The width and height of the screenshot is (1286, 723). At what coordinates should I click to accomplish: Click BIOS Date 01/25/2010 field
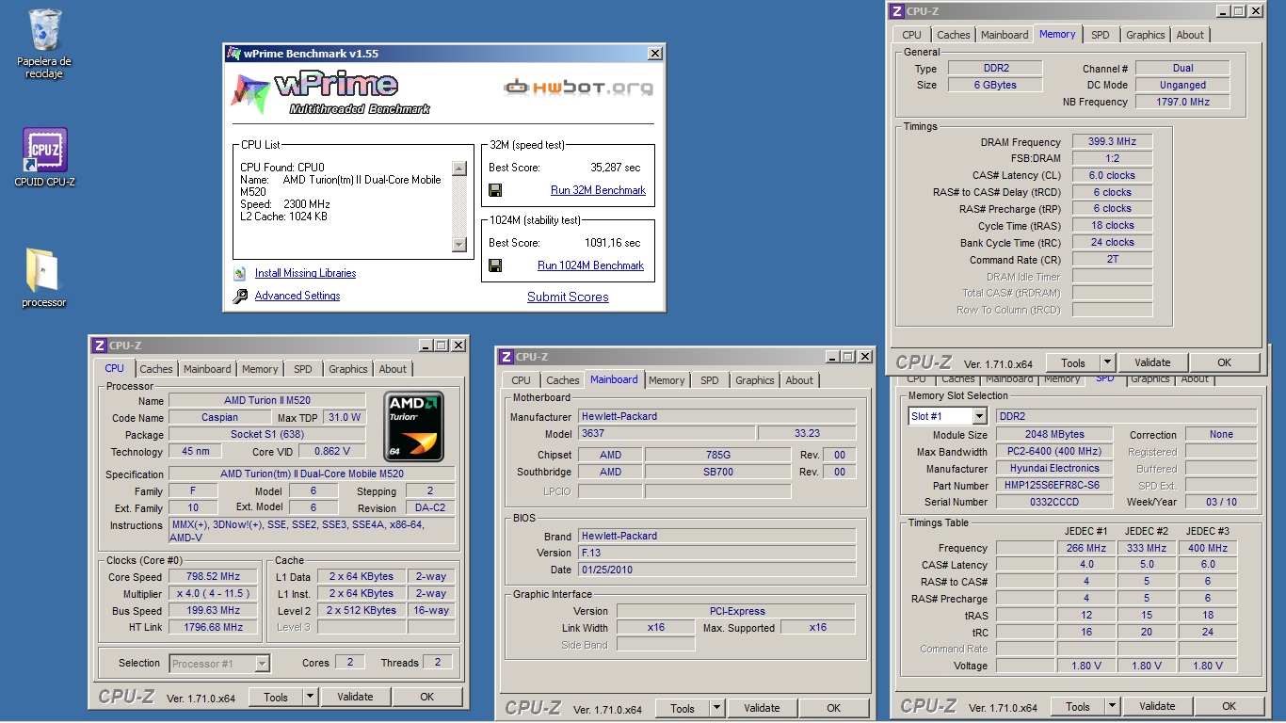point(717,570)
